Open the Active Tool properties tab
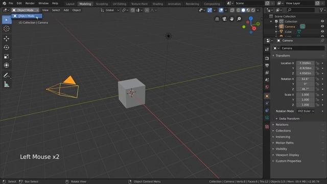 click(x=267, y=49)
